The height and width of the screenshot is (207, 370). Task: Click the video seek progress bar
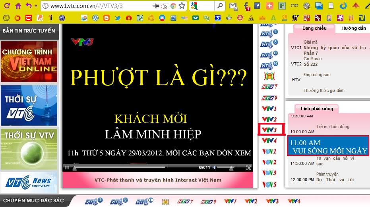click(120, 167)
